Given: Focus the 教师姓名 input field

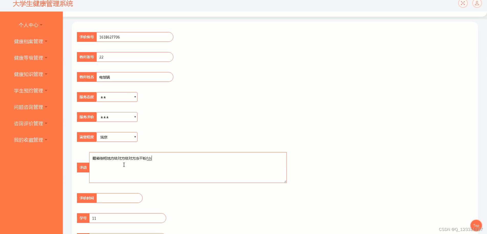Looking at the screenshot, I should (135, 77).
